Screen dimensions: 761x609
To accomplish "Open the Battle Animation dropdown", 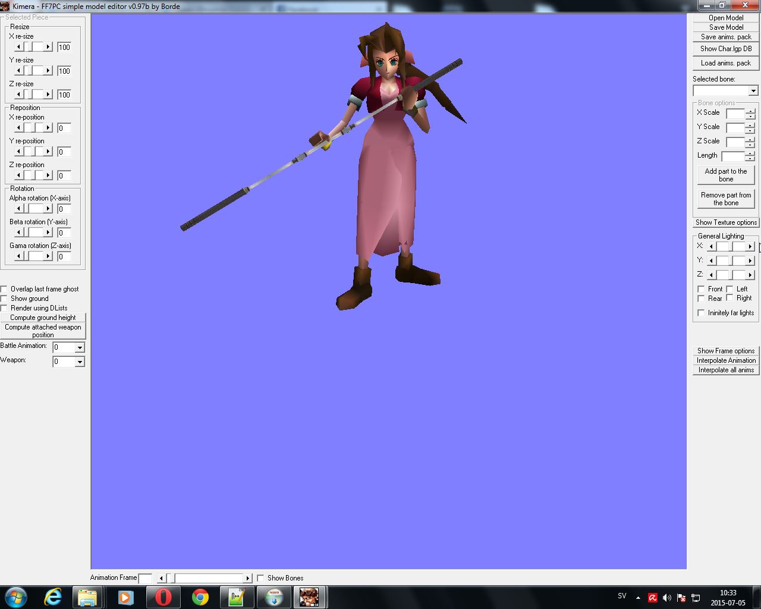I will coord(80,347).
